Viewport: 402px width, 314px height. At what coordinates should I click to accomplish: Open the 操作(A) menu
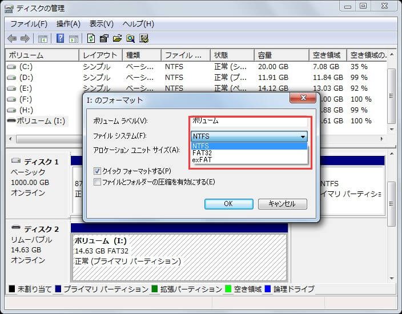68,24
